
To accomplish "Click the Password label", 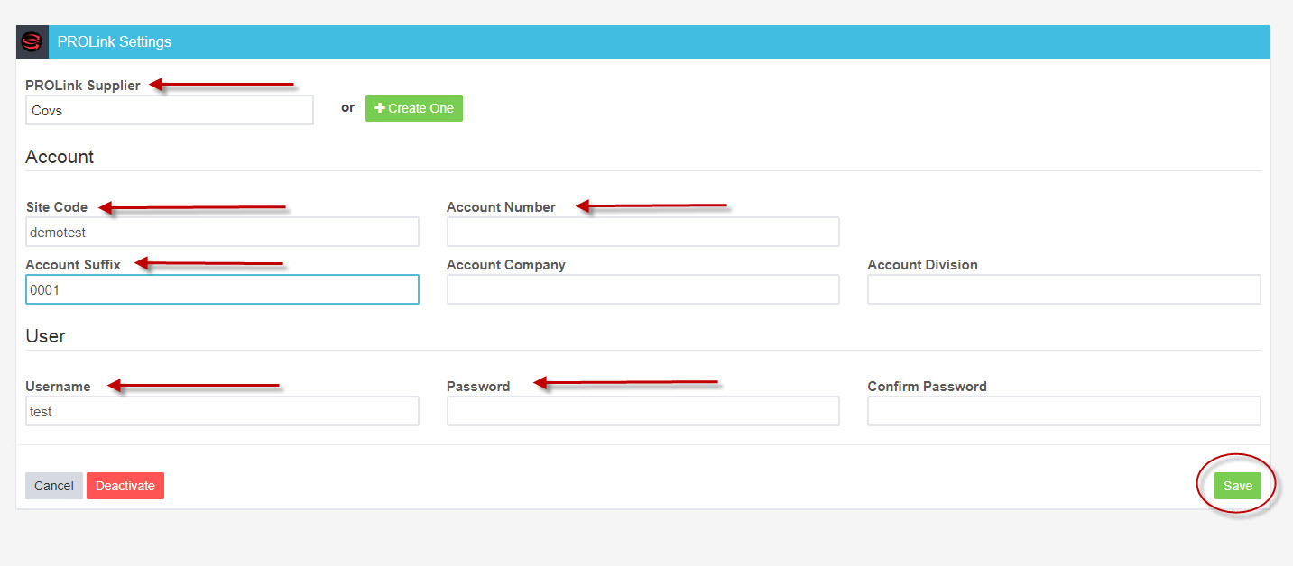I will click(478, 387).
